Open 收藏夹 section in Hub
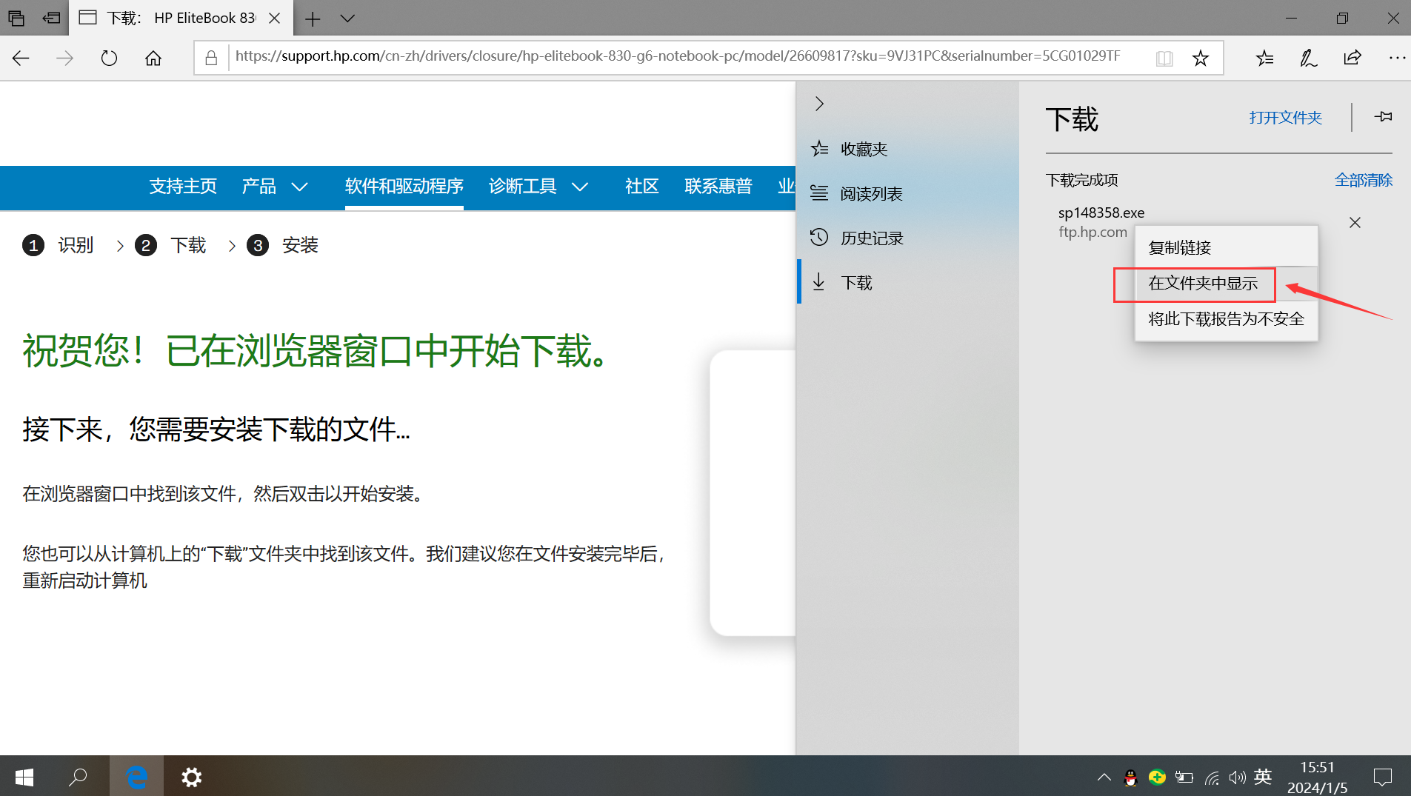This screenshot has height=796, width=1411. tap(908, 149)
